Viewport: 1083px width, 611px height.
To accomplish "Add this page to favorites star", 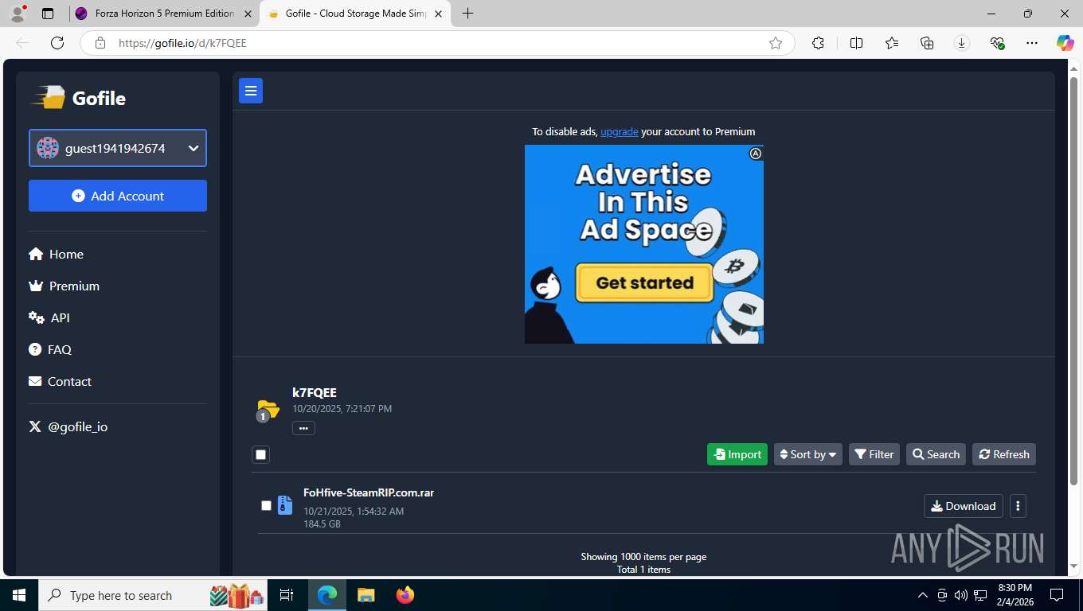I will click(776, 43).
